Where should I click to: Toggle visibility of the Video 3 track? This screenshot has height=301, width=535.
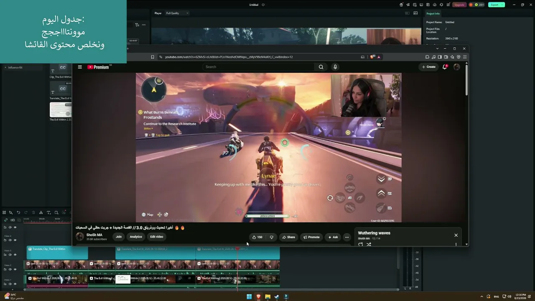(x=15, y=255)
